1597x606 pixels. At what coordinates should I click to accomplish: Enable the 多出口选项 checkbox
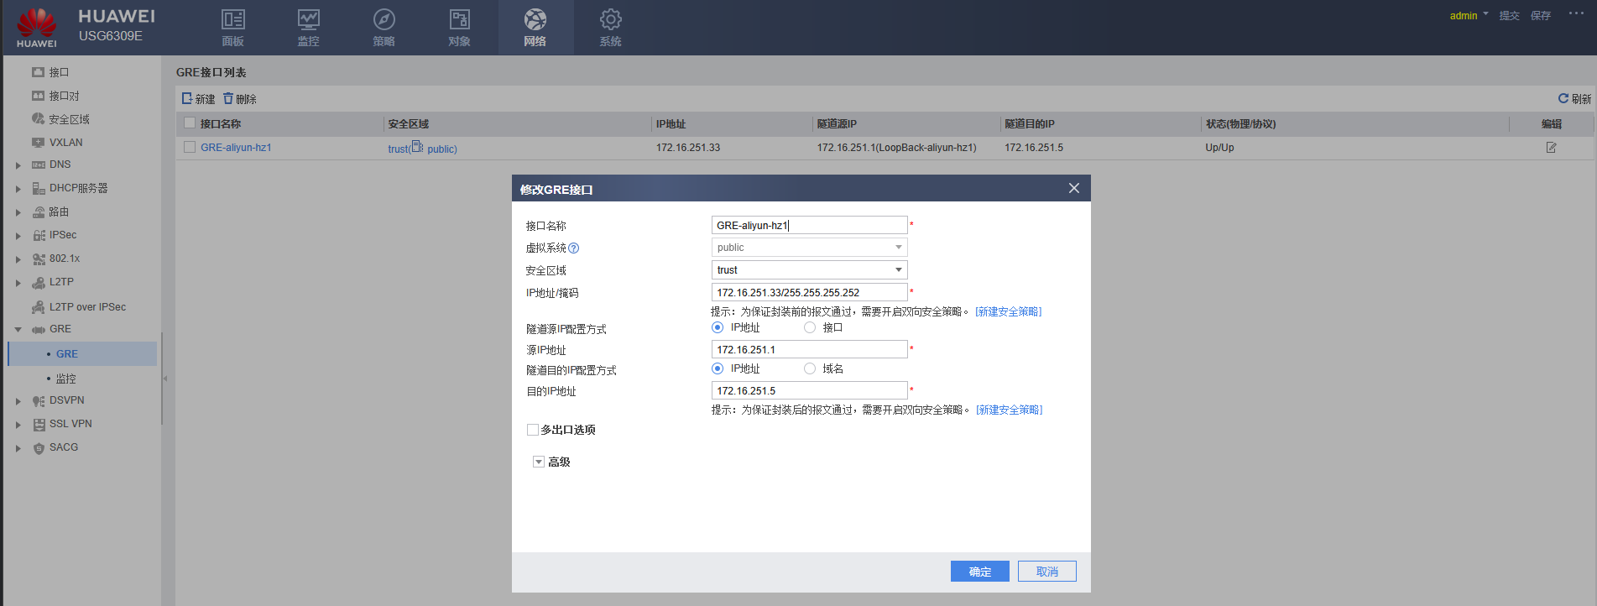[533, 430]
